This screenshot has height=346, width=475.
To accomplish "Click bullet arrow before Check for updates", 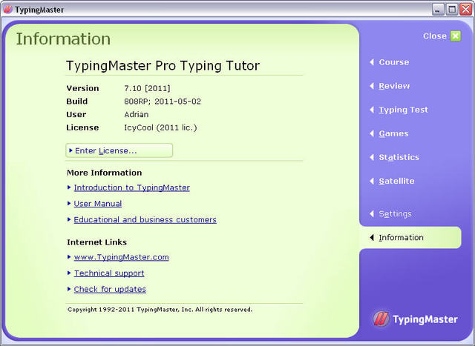I will click(x=69, y=289).
